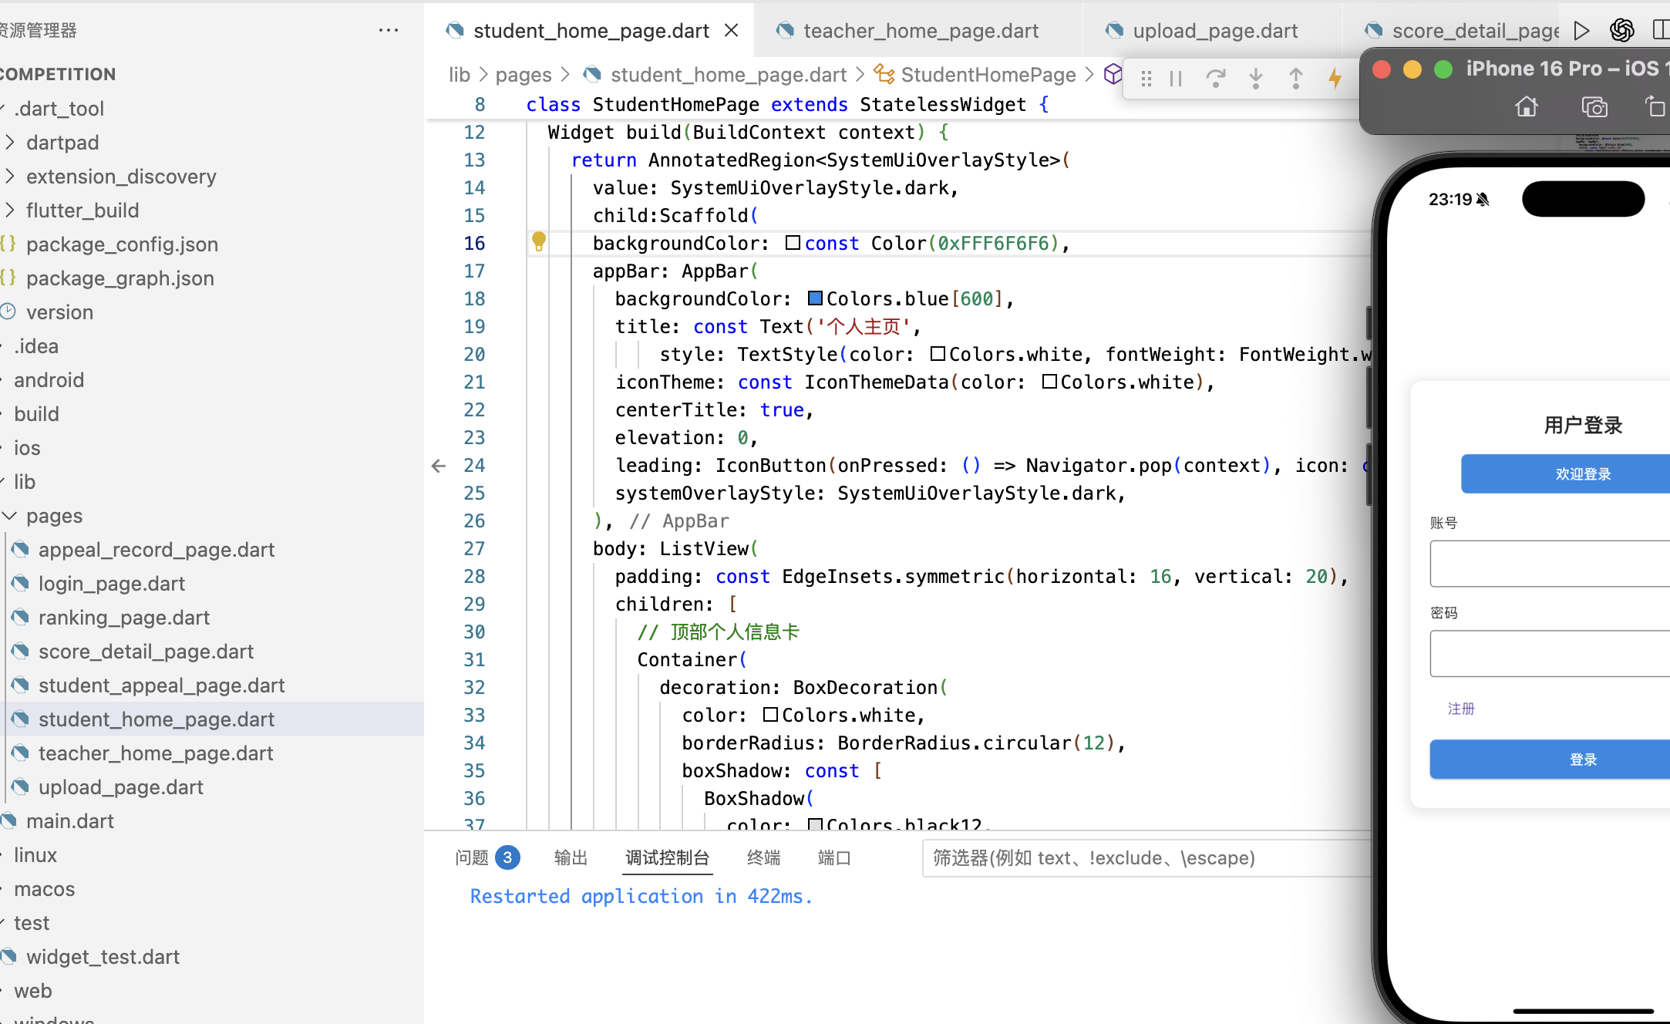
Task: Click the Run play icon
Action: point(1581,30)
